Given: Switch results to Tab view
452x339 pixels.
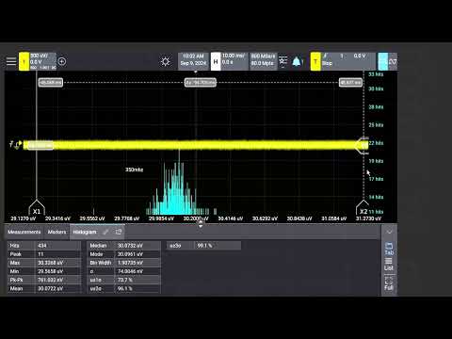Looking at the screenshot, I should (389, 249).
